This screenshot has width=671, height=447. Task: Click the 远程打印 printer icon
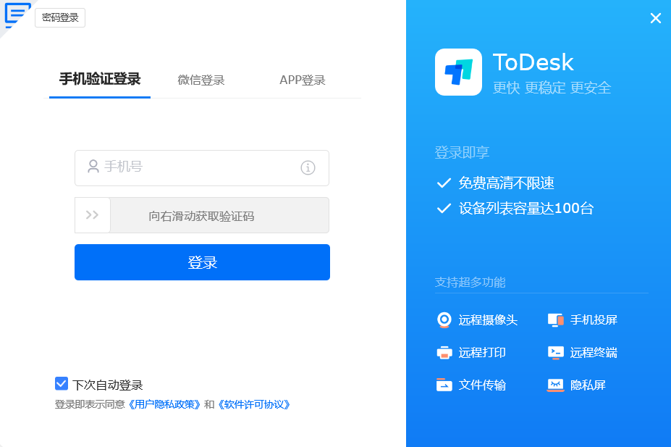[x=444, y=352]
